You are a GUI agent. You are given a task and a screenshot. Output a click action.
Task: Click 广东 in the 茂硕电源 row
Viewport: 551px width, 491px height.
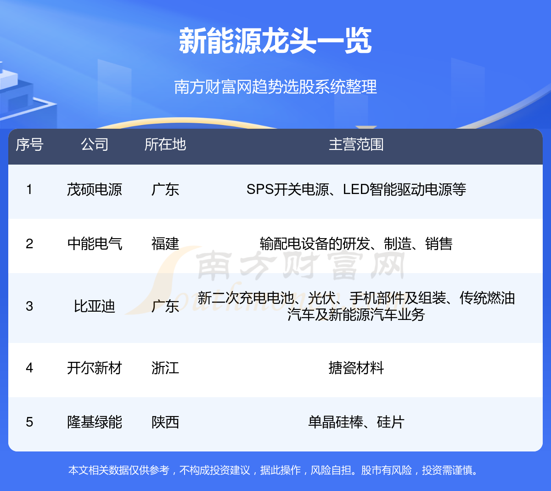point(165,189)
